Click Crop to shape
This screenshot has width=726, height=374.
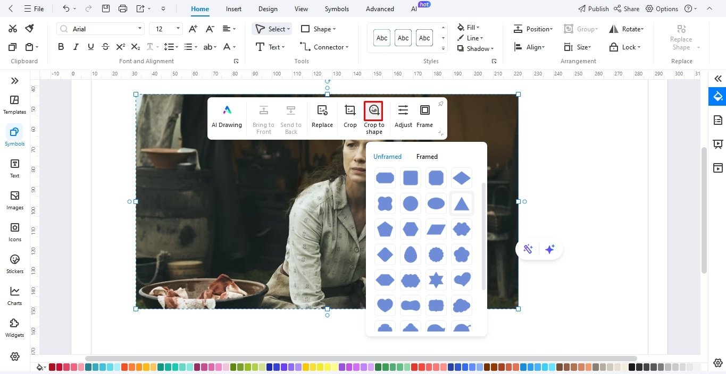(374, 118)
